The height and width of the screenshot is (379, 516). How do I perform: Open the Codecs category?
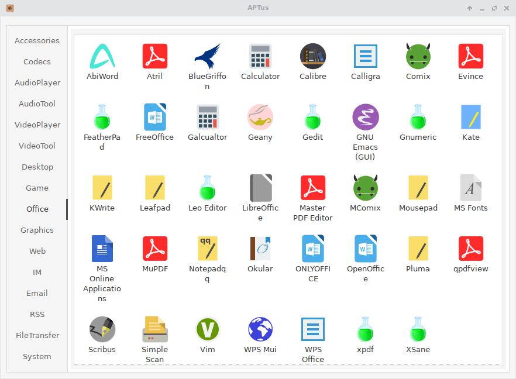(x=37, y=61)
